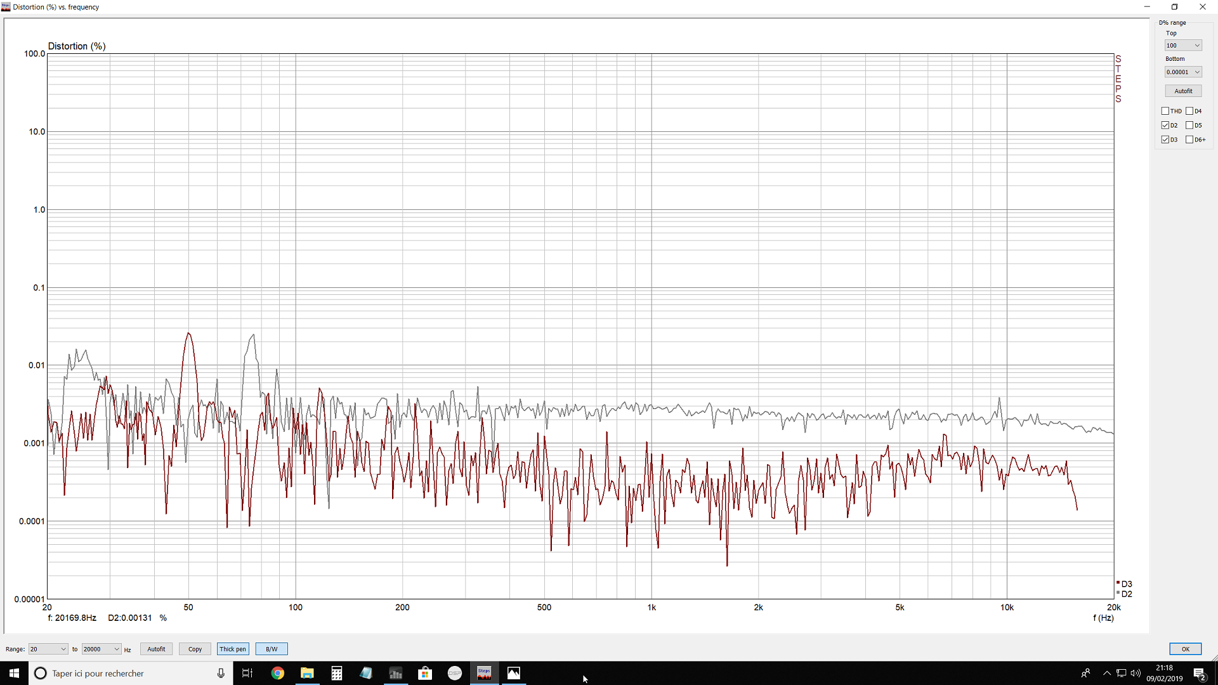Screen dimensions: 1218x685
Task: Enable the D4 curve checkbox
Action: click(x=1189, y=111)
